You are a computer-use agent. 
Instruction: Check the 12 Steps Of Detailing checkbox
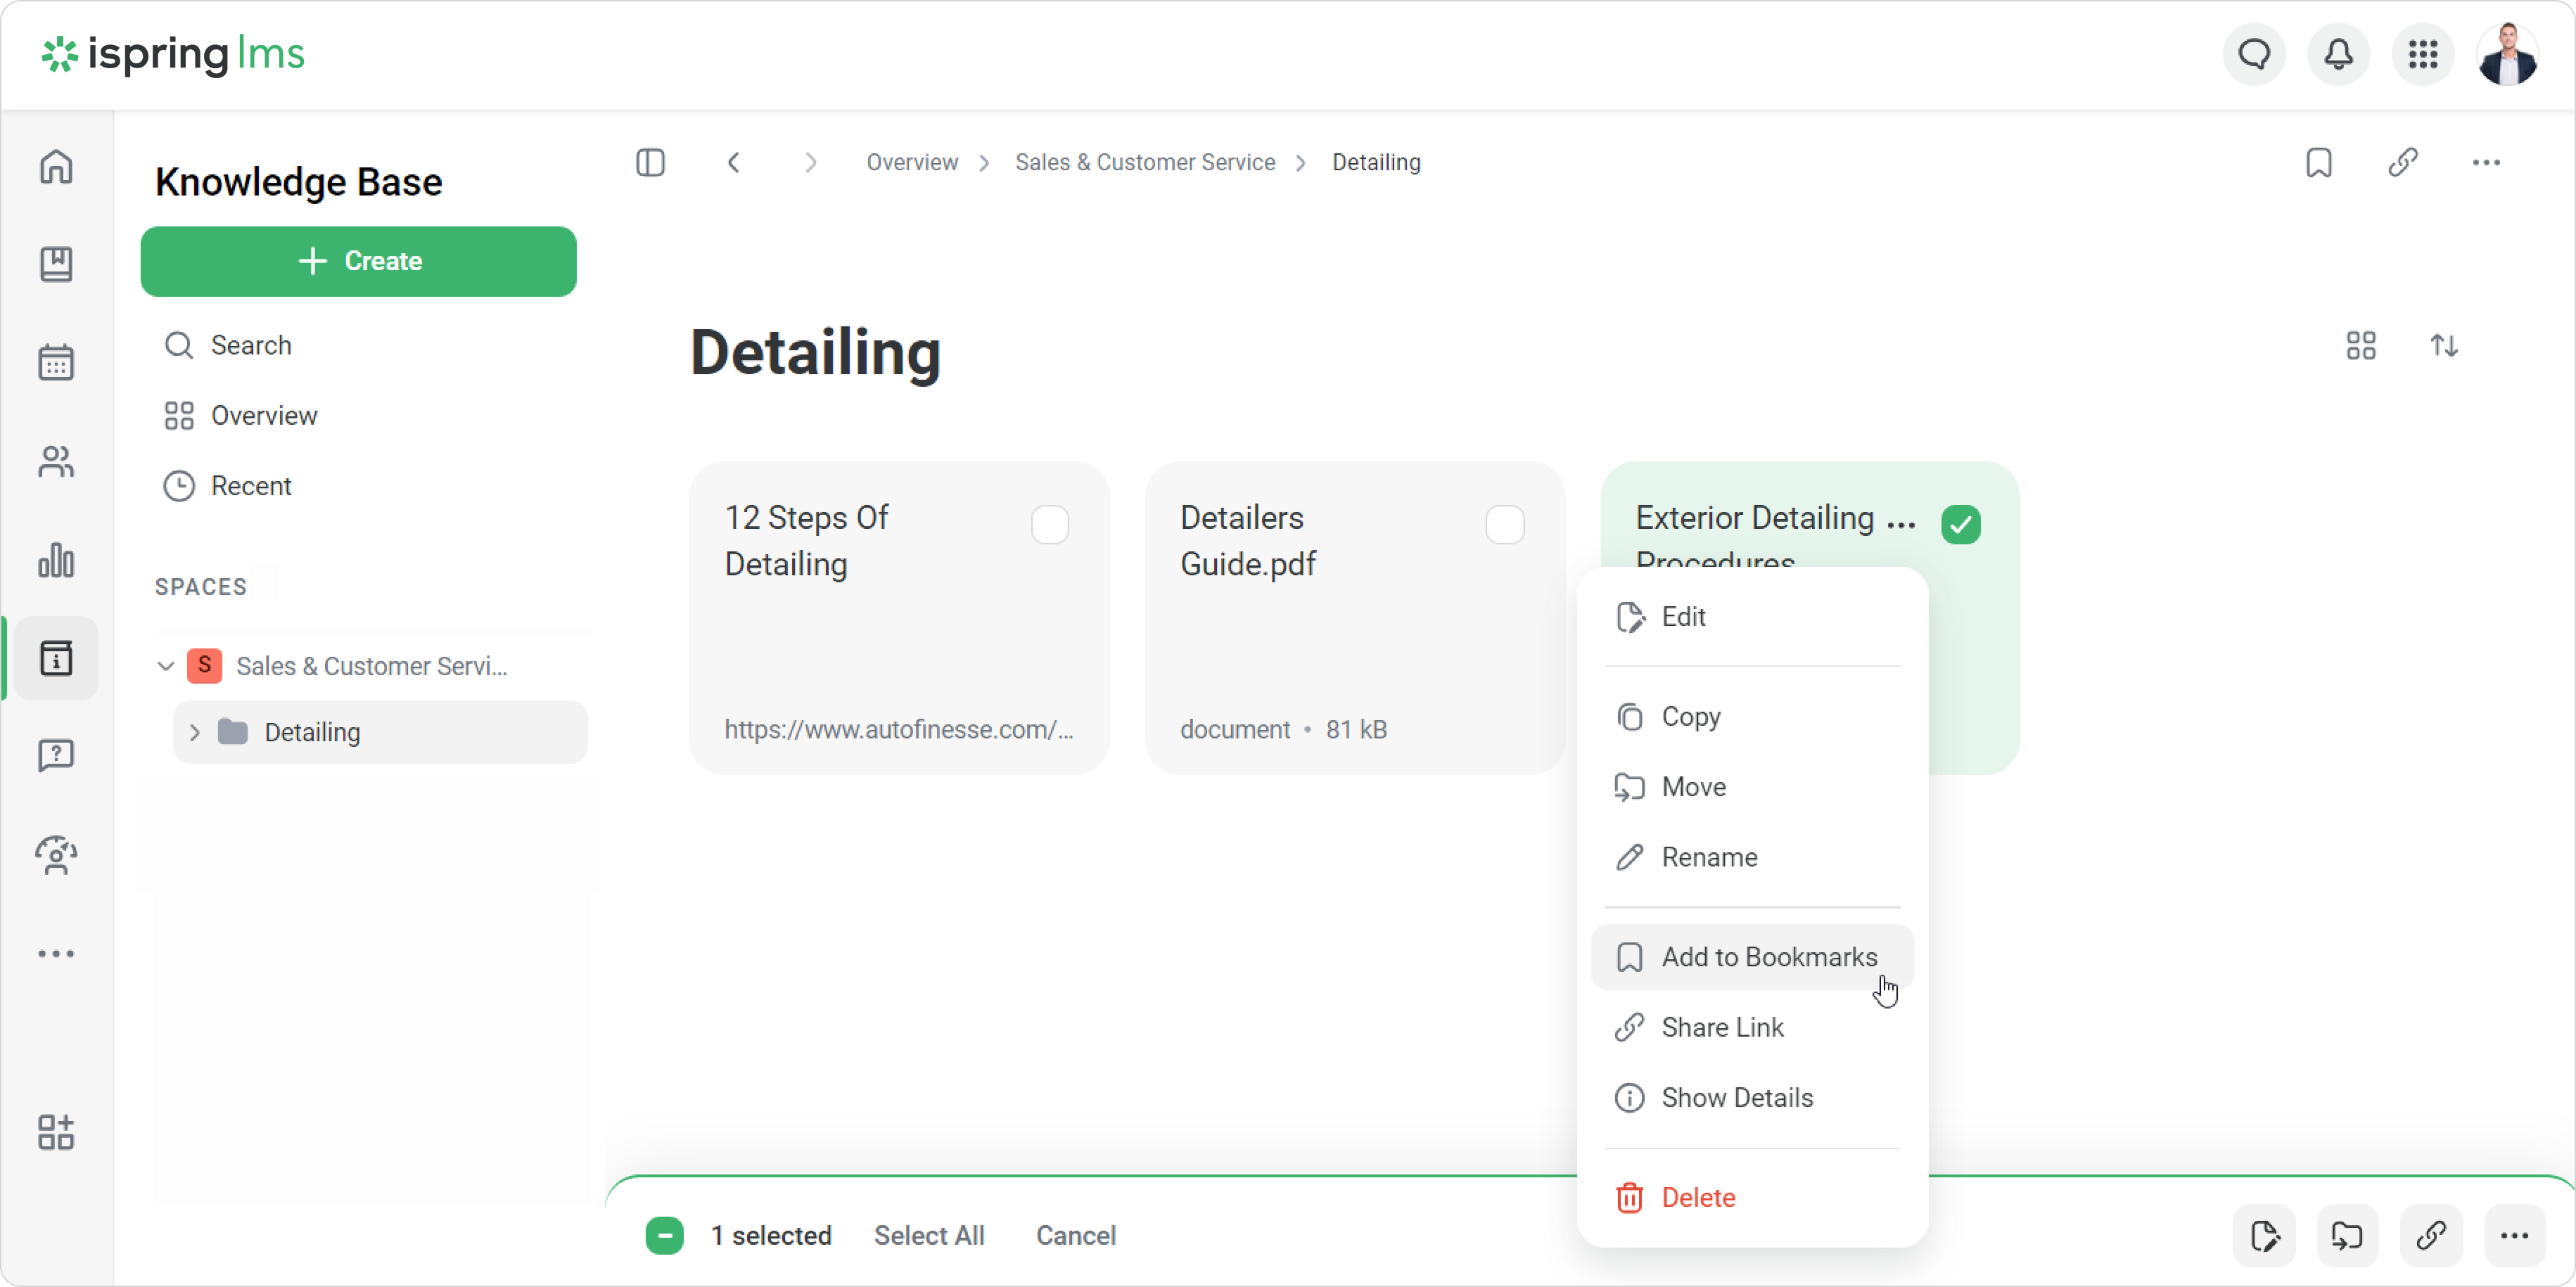pyautogui.click(x=1049, y=524)
